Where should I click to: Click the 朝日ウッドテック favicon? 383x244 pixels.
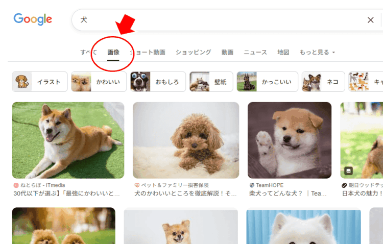344,185
